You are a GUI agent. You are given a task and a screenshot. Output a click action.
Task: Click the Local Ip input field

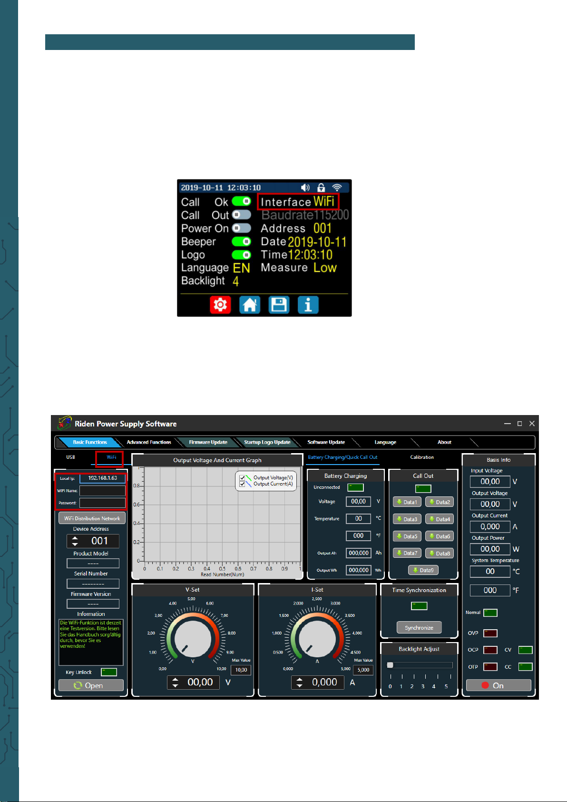tap(102, 478)
